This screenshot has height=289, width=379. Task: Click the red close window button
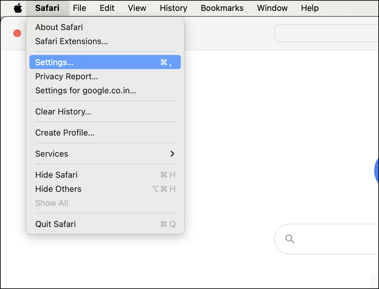tap(17, 33)
